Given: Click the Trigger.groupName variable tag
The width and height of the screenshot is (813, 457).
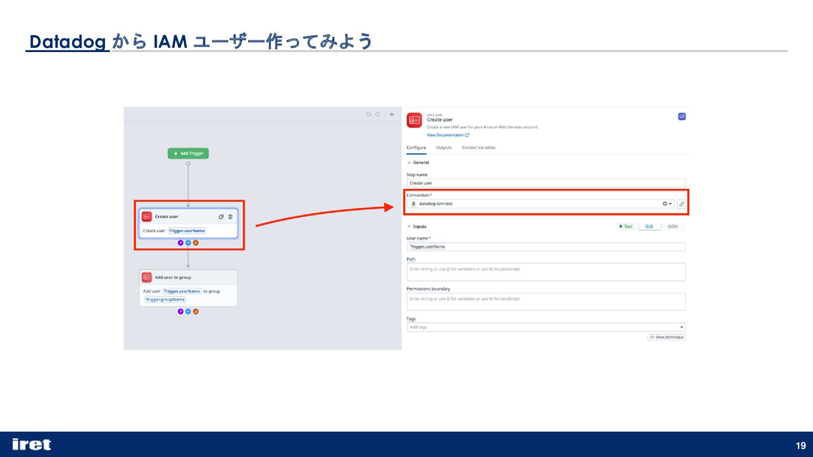Looking at the screenshot, I should 165,300.
